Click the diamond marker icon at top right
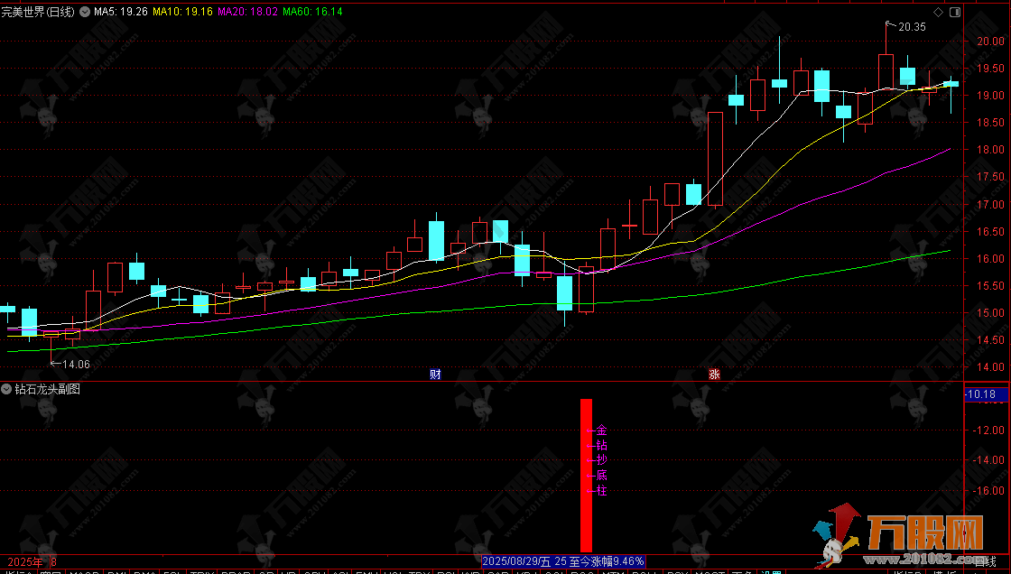 coord(938,12)
